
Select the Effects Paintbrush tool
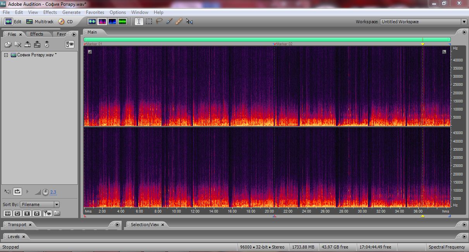(169, 22)
